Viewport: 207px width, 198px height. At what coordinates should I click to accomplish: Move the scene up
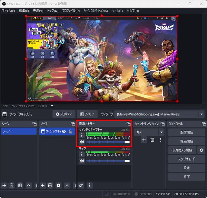[x=29, y=186]
